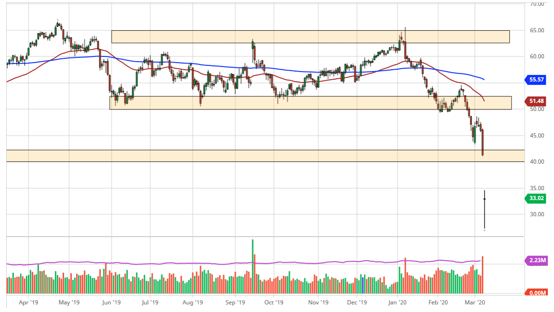The image size is (554, 312).
Task: Click the Dec '19 date axis label
Action: (x=357, y=303)
